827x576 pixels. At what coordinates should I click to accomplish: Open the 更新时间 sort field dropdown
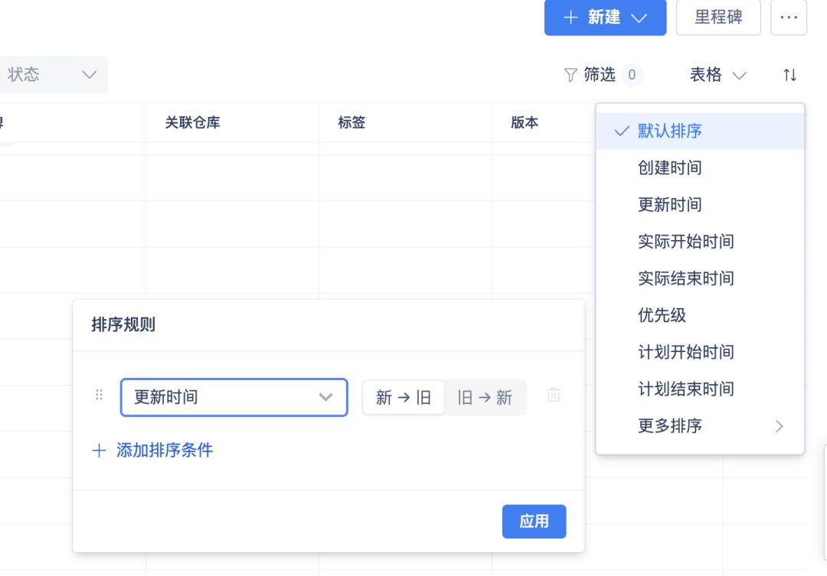click(x=234, y=398)
